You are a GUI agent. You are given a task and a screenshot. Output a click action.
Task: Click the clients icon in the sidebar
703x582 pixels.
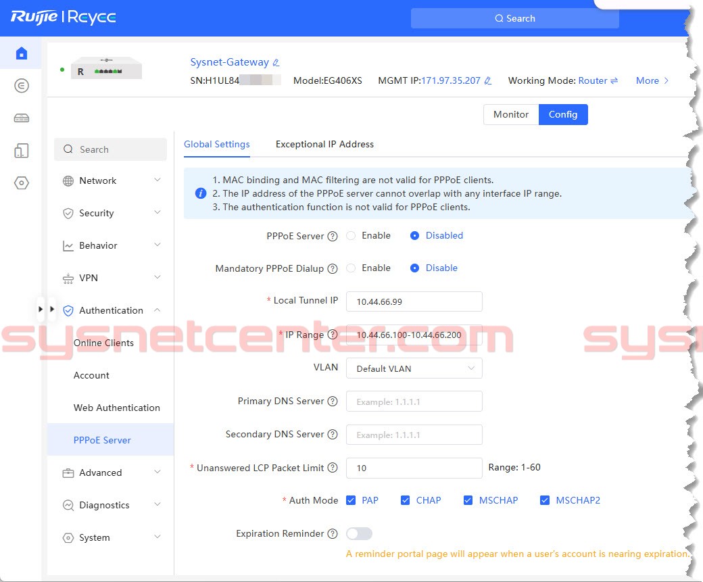pyautogui.click(x=21, y=151)
